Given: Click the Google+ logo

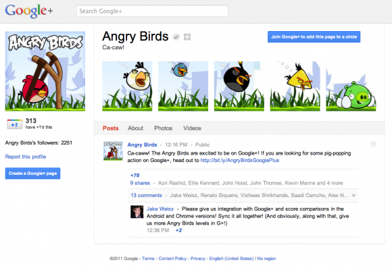Looking at the screenshot, I should coord(29,11).
